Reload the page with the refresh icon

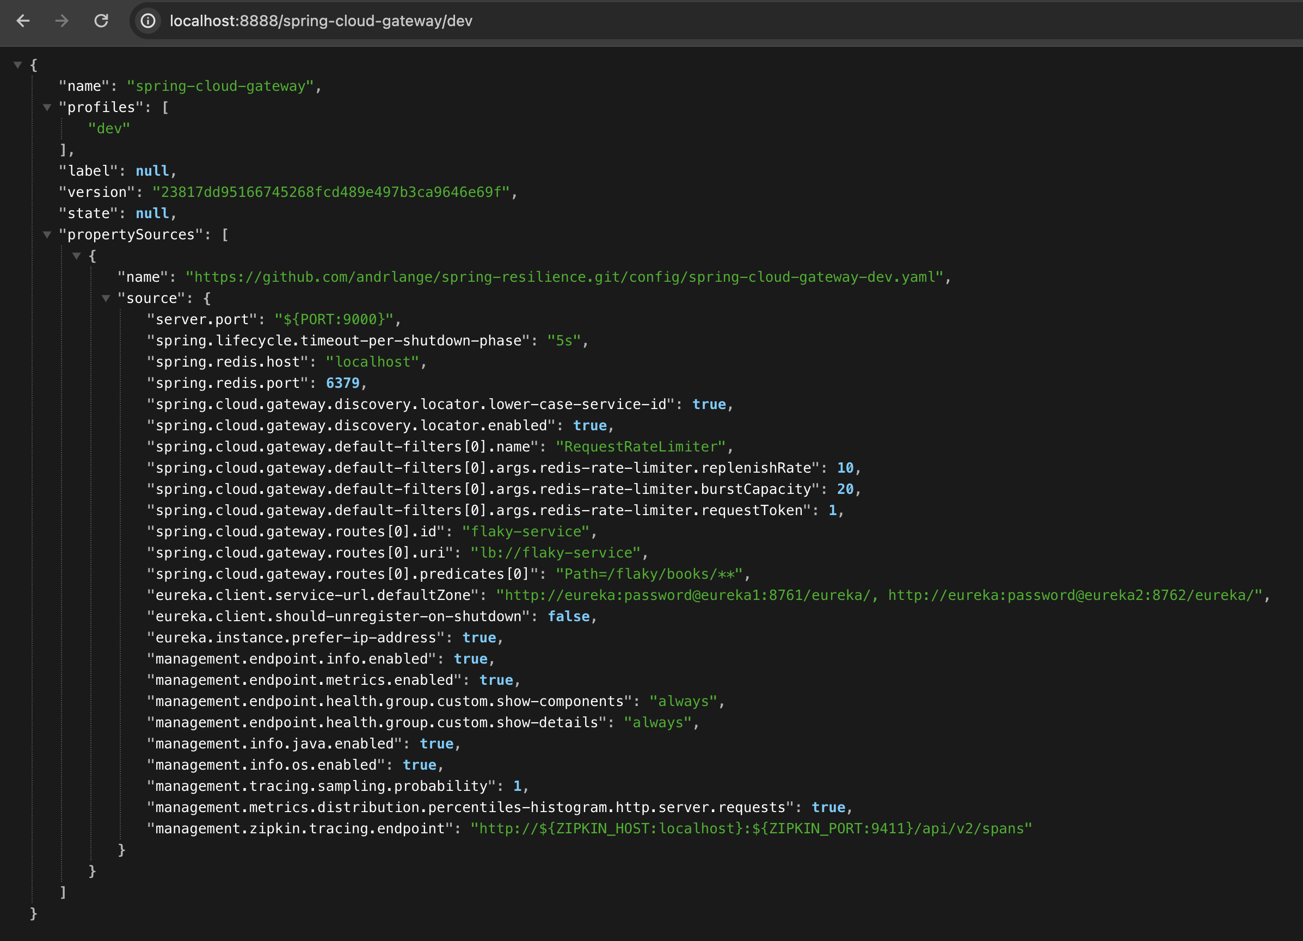pos(101,21)
